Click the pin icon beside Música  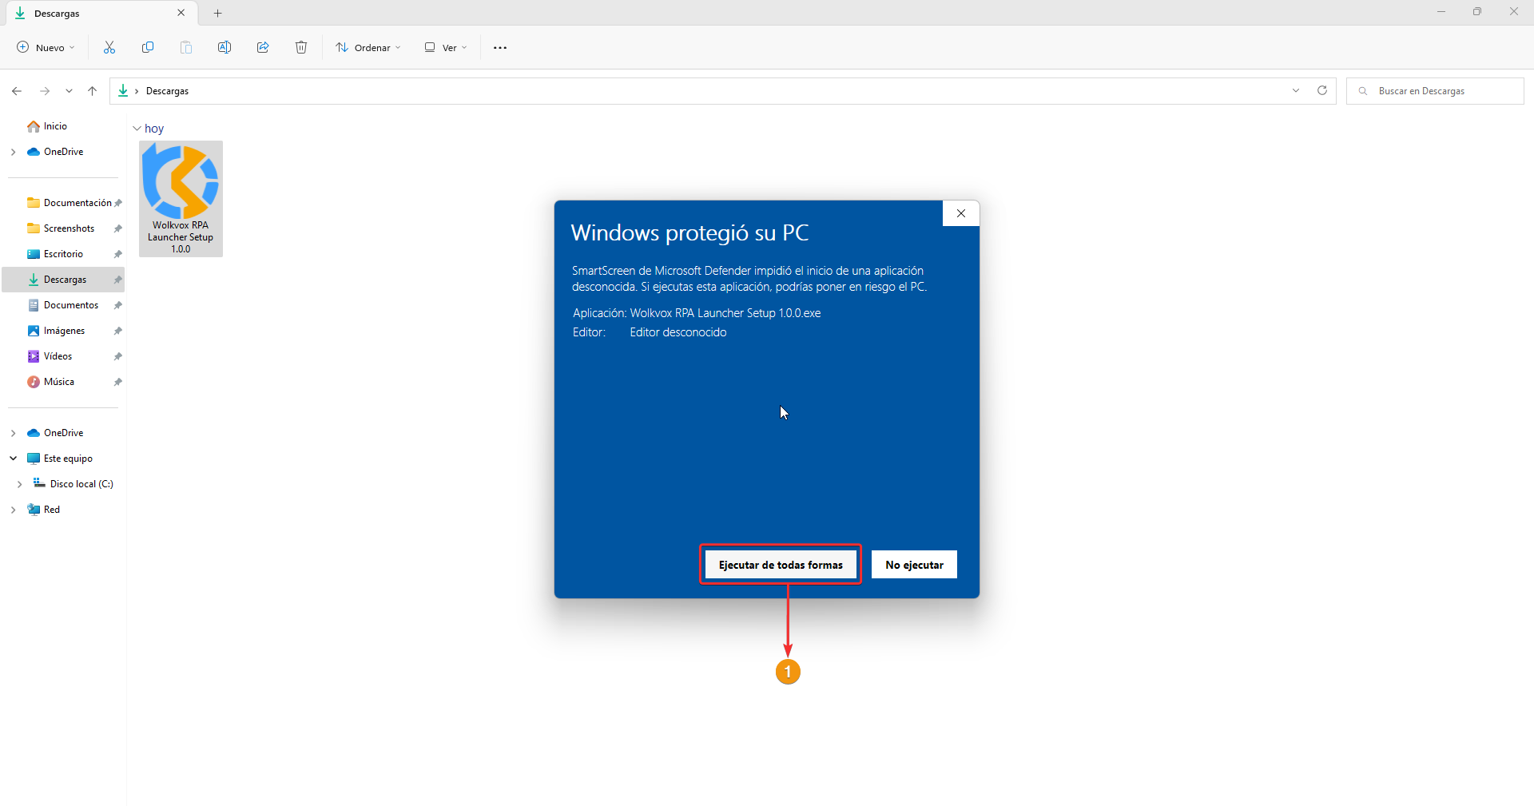[118, 382]
